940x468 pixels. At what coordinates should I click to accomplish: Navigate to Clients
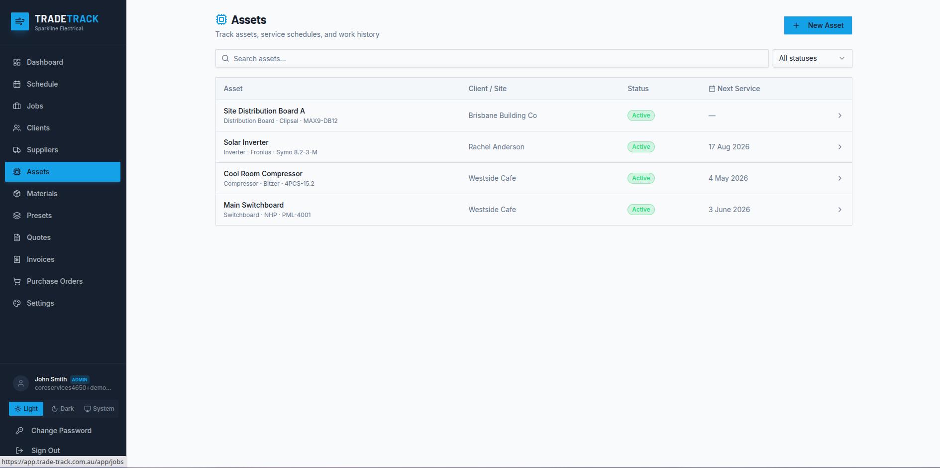point(63,128)
